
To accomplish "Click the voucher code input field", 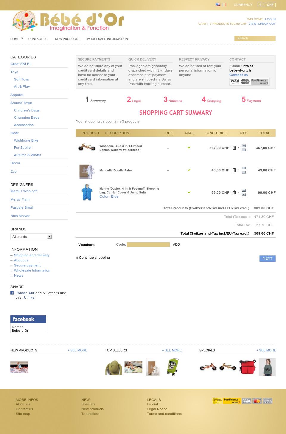I will 148,244.
